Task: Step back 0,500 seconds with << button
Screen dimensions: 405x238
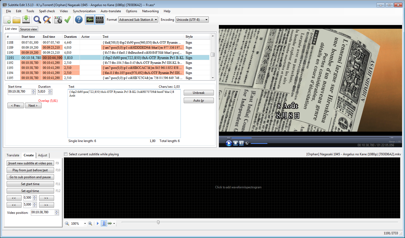Action: pyautogui.click(x=14, y=198)
